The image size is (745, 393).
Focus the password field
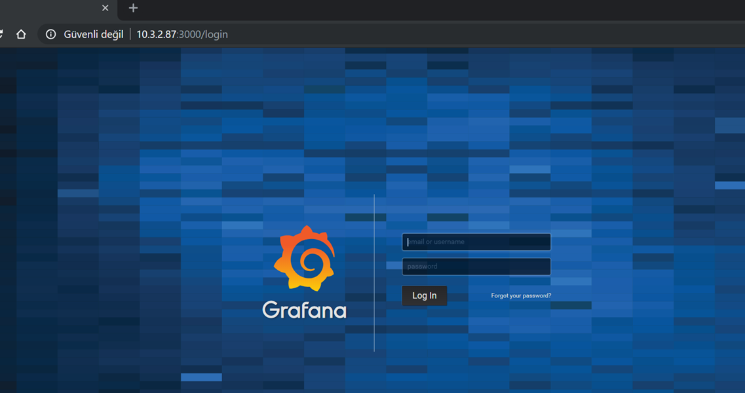476,267
